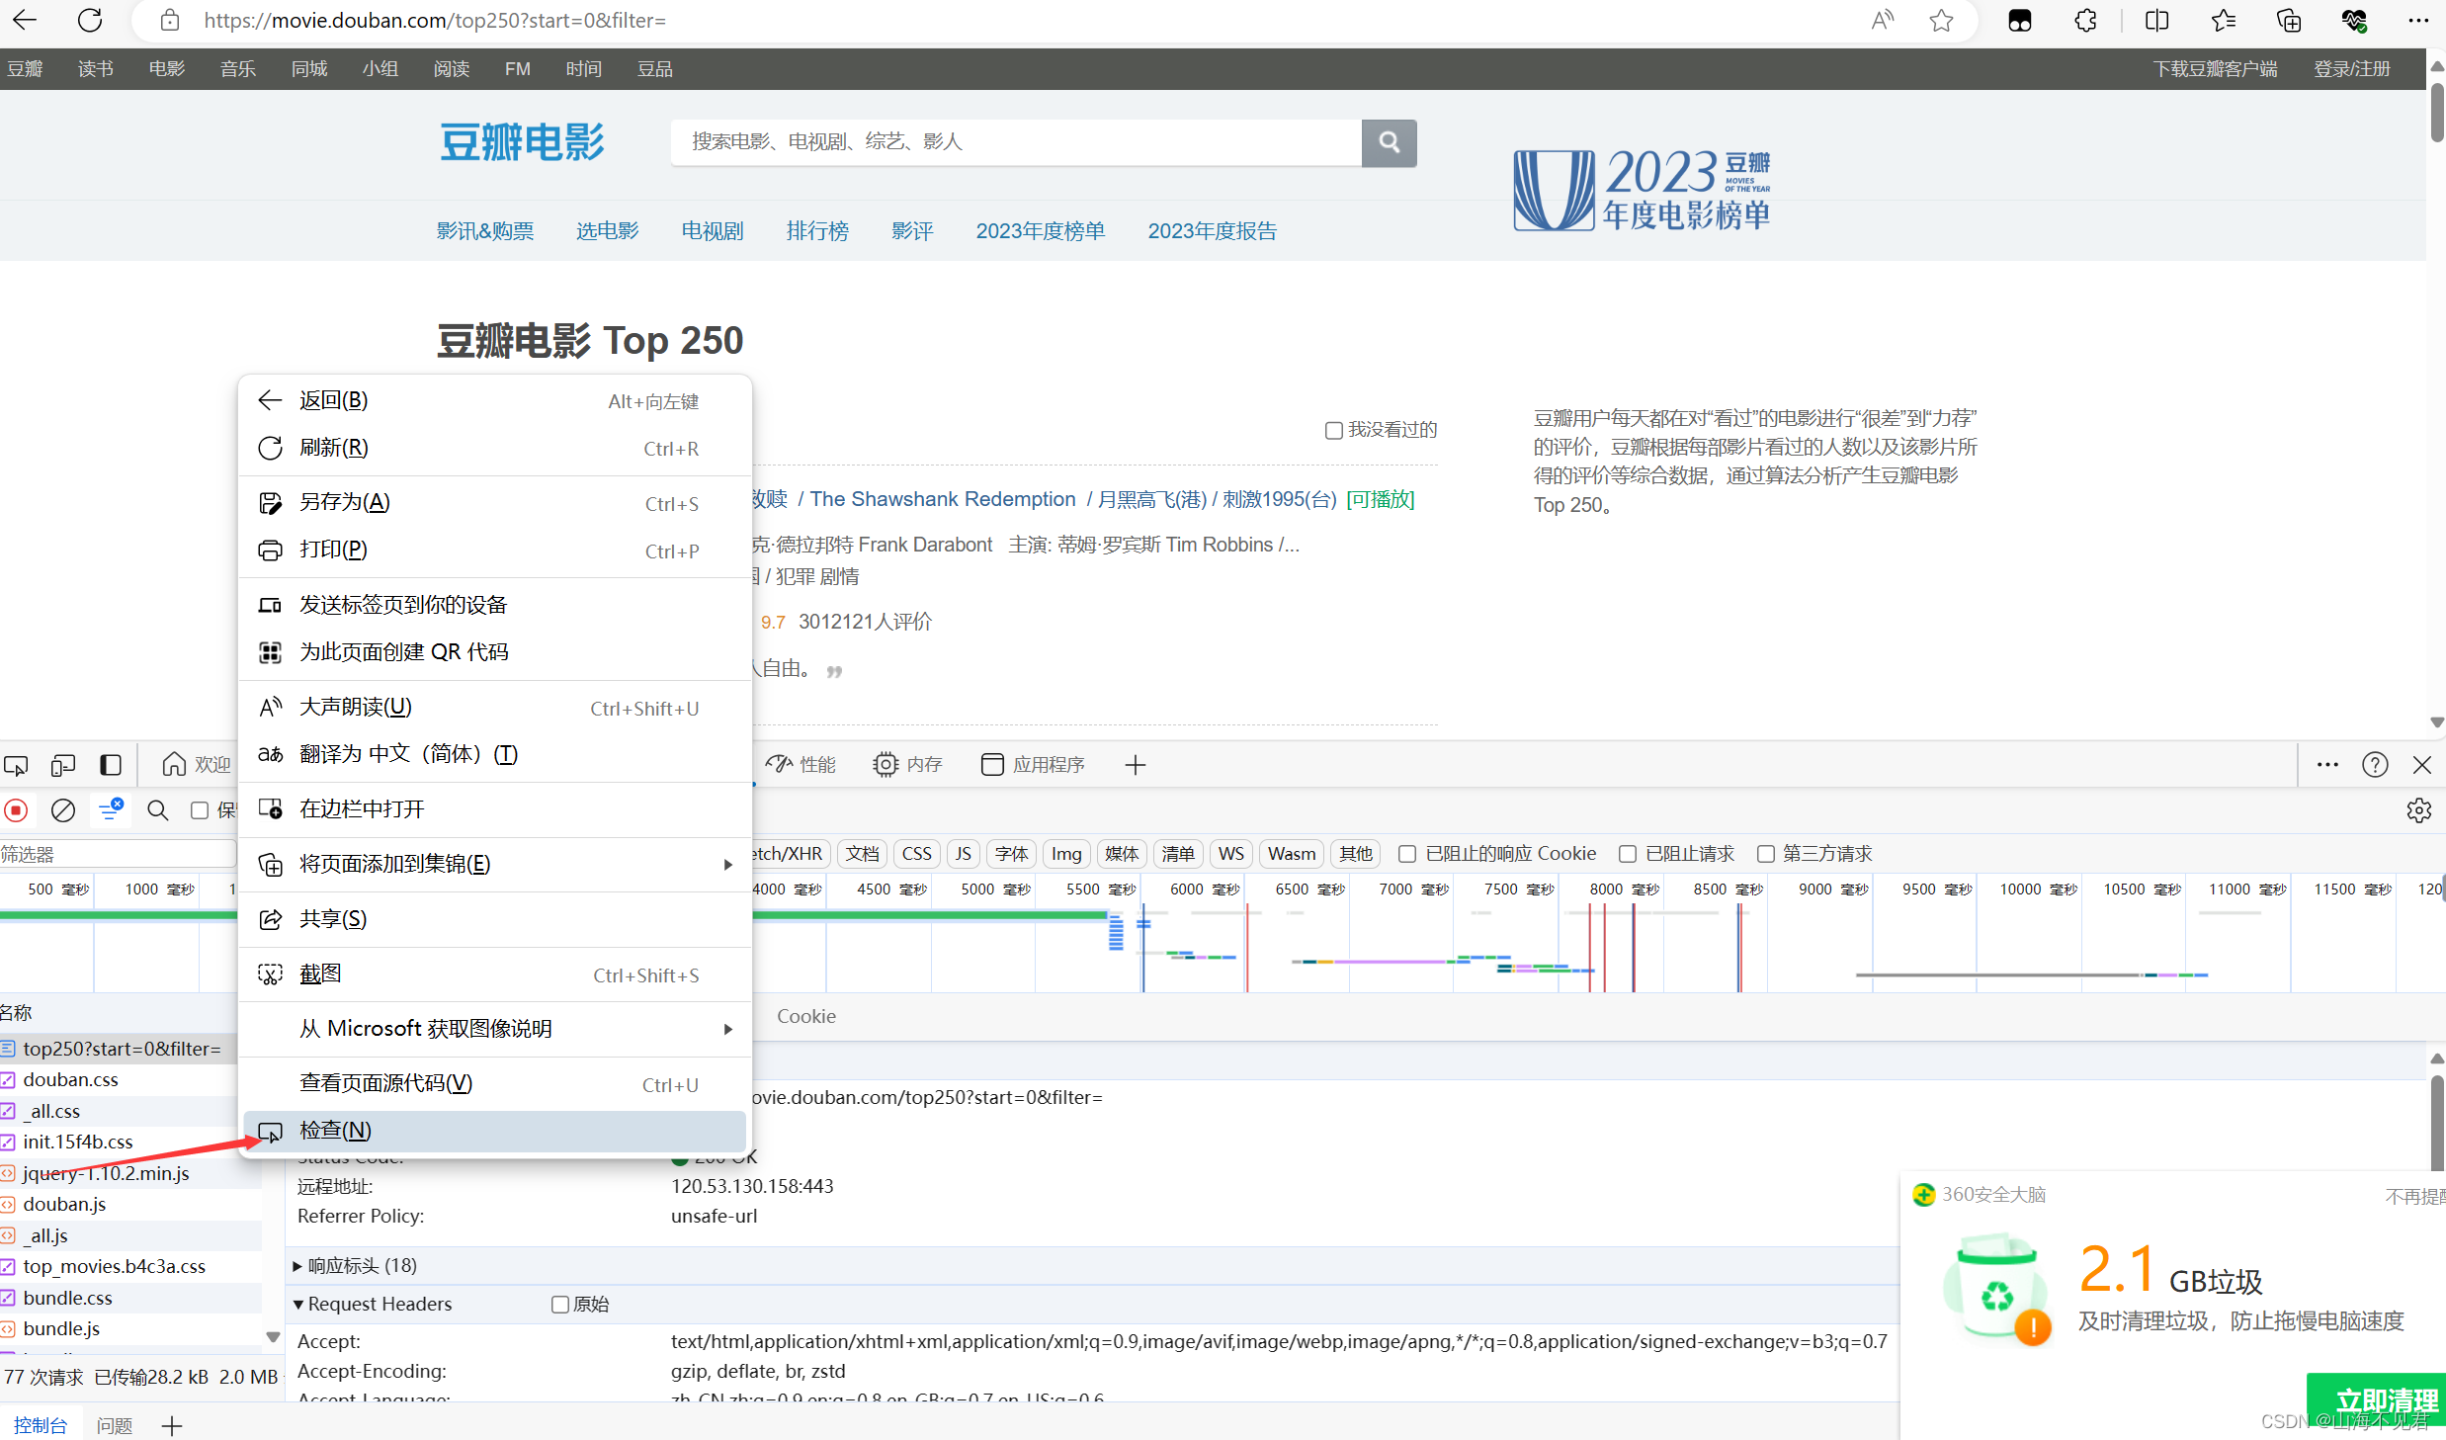This screenshot has width=2446, height=1440.
Task: Open DevTools settings gear
Action: pos(2419,810)
